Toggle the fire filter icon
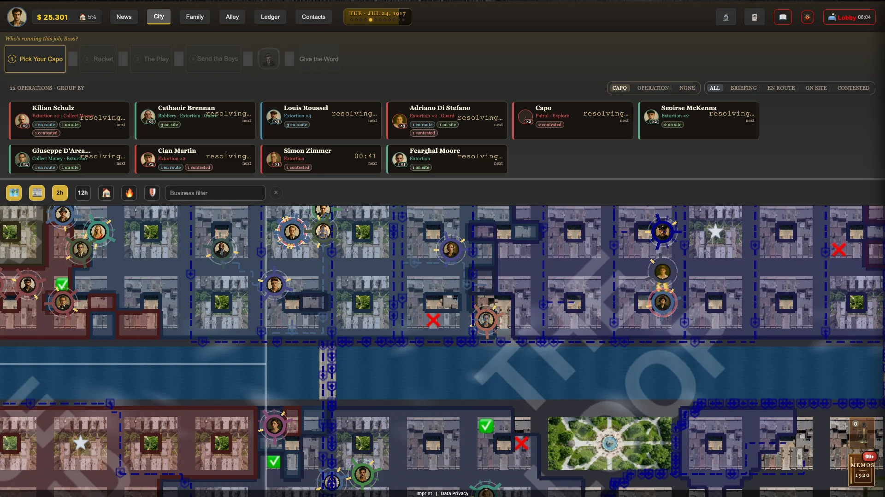Image resolution: width=885 pixels, height=497 pixels. 129,193
